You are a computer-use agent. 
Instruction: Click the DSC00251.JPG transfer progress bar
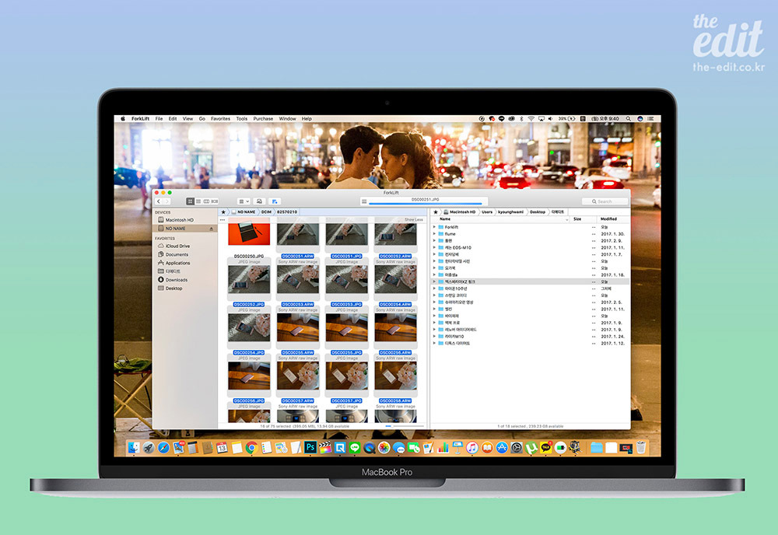pyautogui.click(x=426, y=203)
